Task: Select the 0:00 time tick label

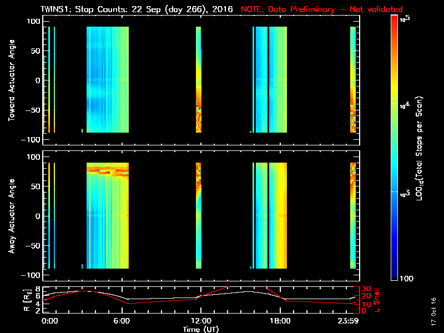Action: (x=49, y=321)
